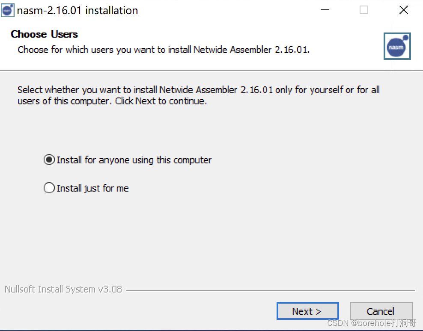
Task: Click the 'Click Next to continue' sentence
Action: pos(161,102)
